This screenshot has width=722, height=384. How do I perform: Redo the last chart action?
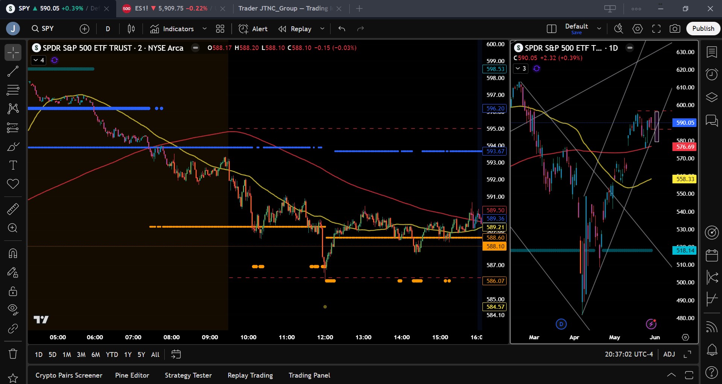[x=360, y=29]
